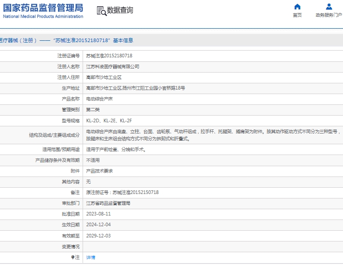Click the 注册证编号 row label

coord(69,56)
